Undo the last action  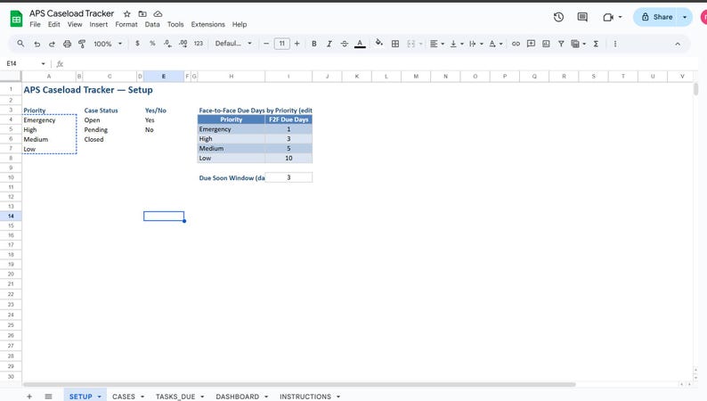click(37, 44)
